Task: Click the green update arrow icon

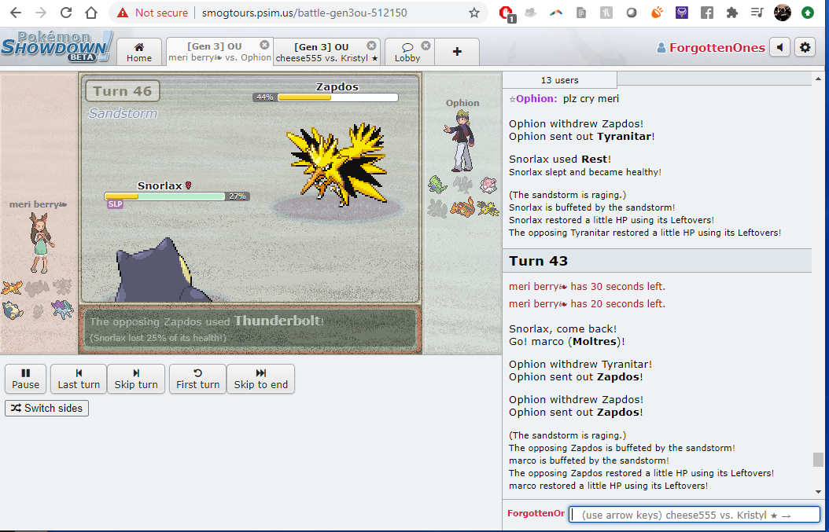Action: (x=807, y=13)
